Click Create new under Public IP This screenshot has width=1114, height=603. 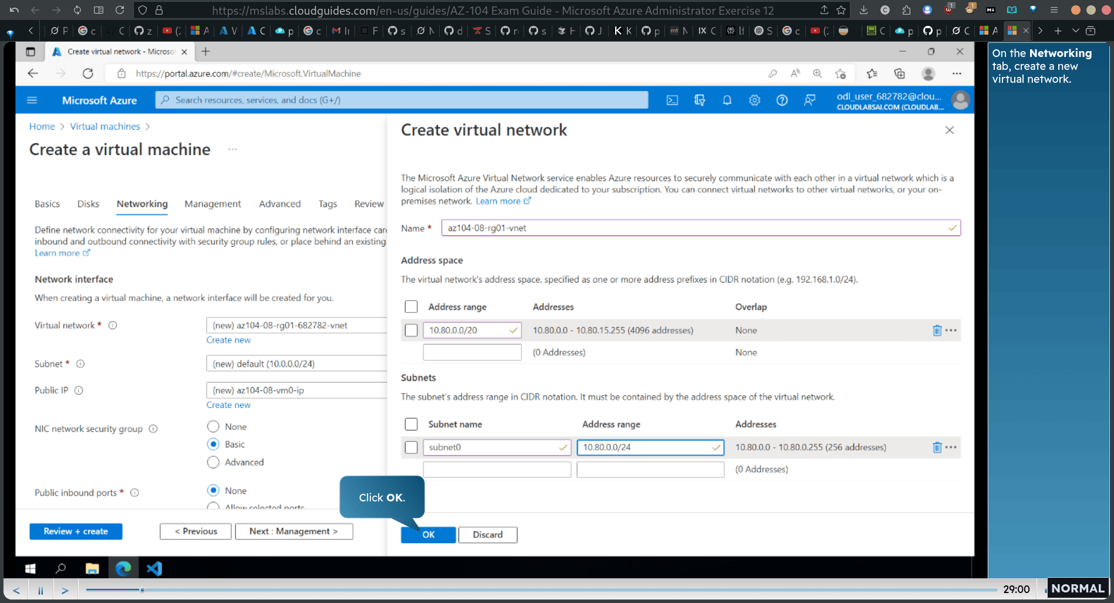(228, 405)
